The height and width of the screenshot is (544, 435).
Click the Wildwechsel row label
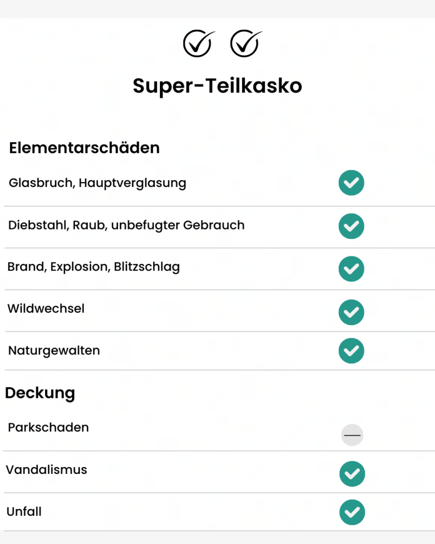coord(46,309)
